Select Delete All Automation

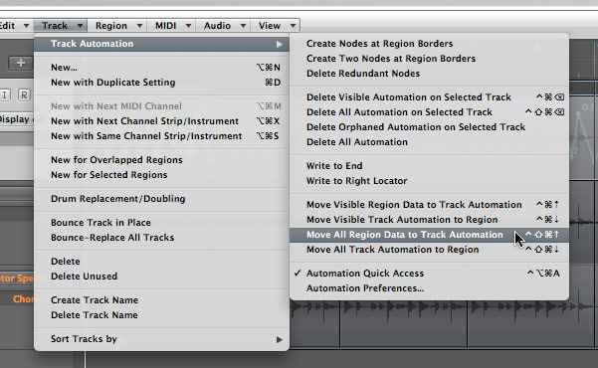pos(429,142)
